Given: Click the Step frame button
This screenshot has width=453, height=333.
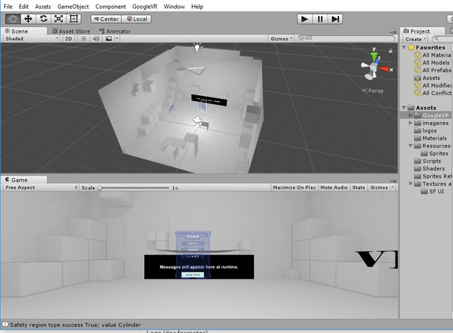Looking at the screenshot, I should (336, 19).
